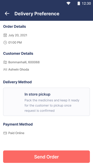
Task: Tap the map icon beside Bommanhalli
Action: tap(5, 62)
